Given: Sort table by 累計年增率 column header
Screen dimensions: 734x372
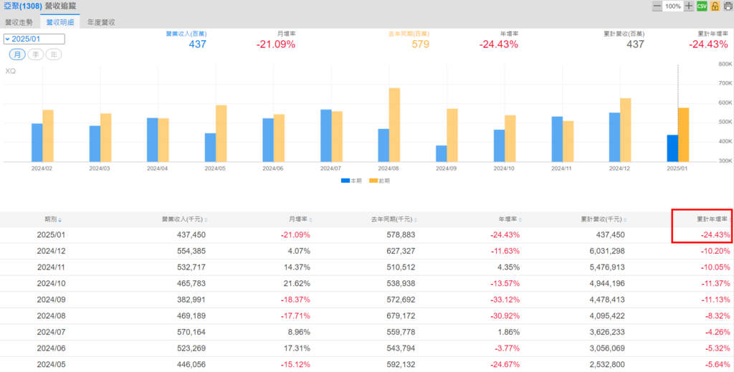Looking at the screenshot, I should point(714,219).
